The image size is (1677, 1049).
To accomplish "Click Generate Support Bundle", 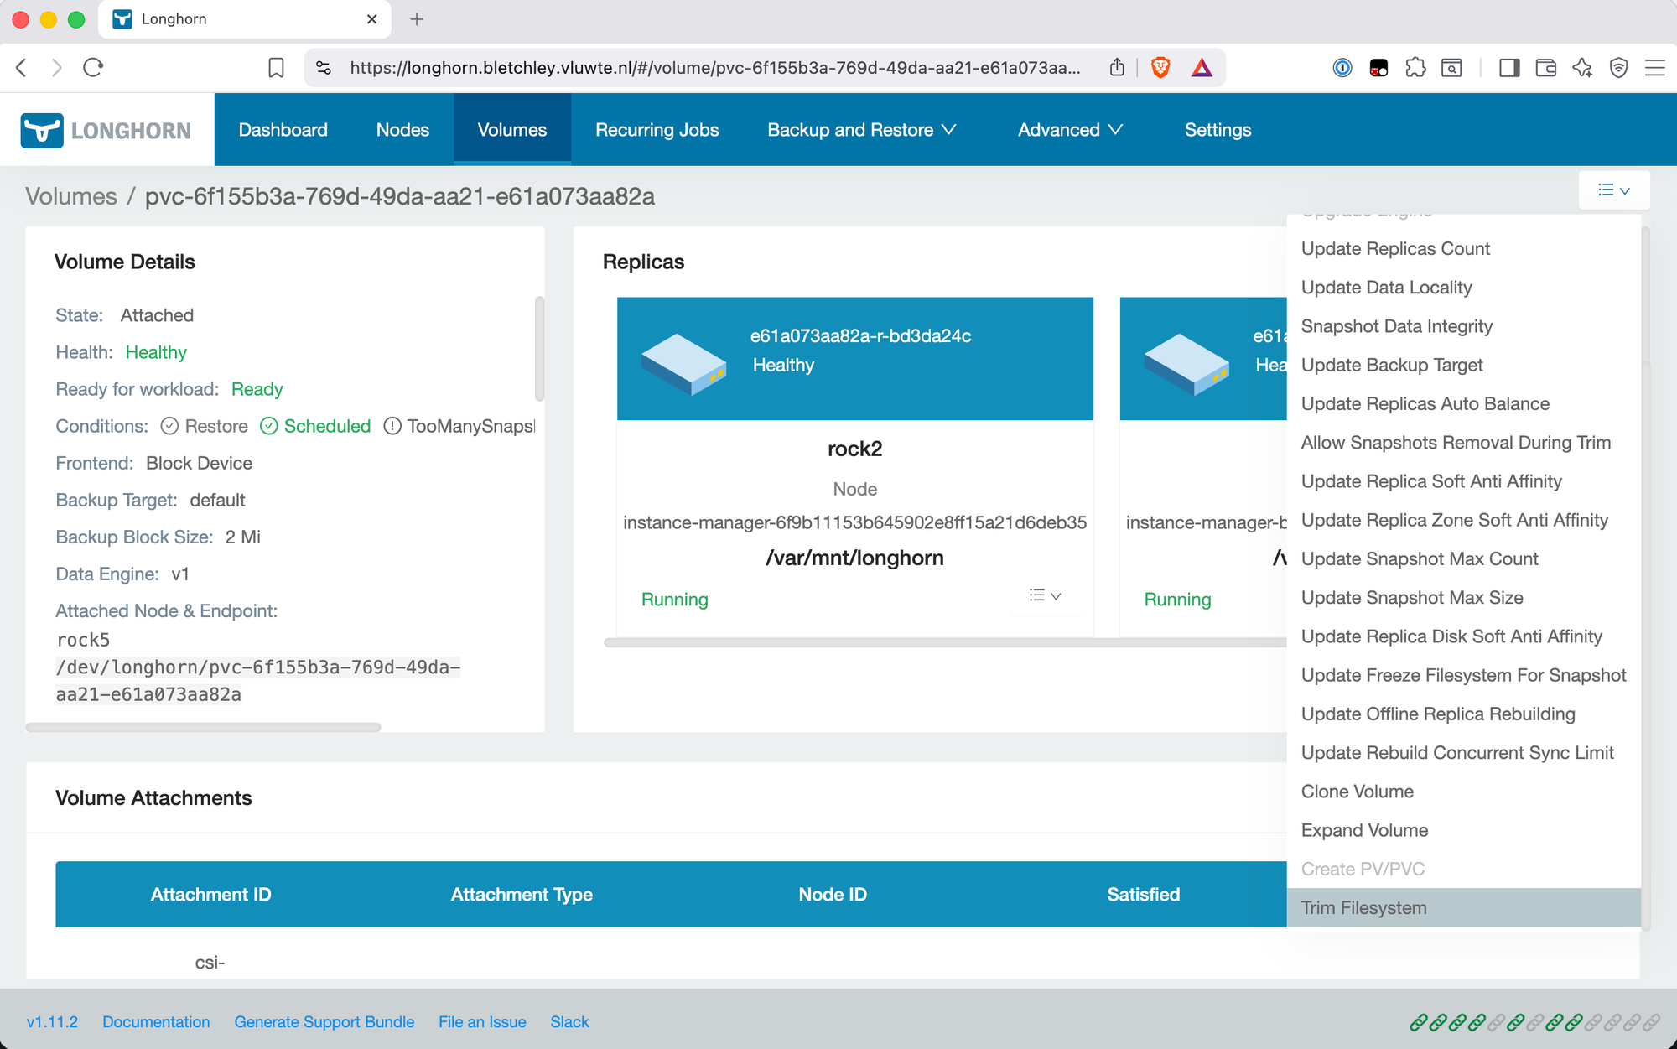I will click(324, 1022).
